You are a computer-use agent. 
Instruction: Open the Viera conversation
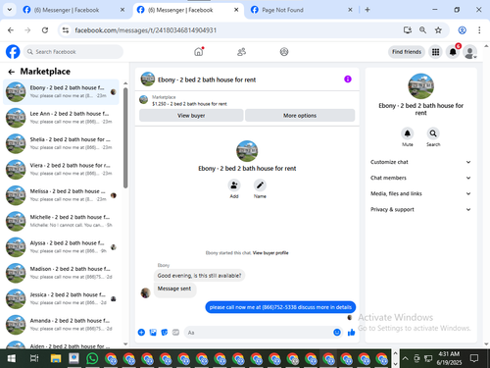pos(61,170)
